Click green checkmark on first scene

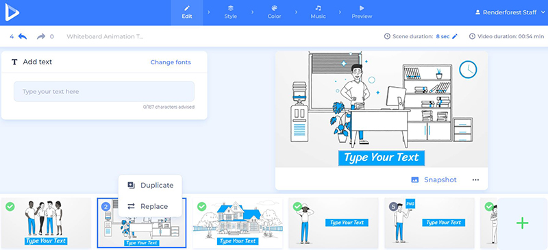pyautogui.click(x=10, y=206)
